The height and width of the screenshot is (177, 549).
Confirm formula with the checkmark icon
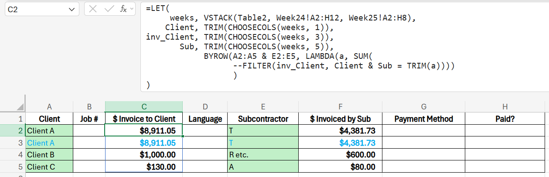[x=108, y=9]
